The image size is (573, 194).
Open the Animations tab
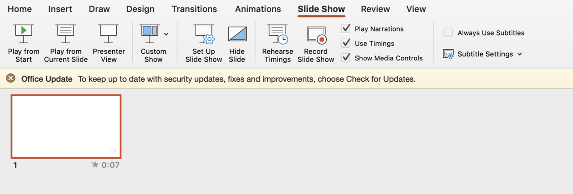tap(258, 9)
